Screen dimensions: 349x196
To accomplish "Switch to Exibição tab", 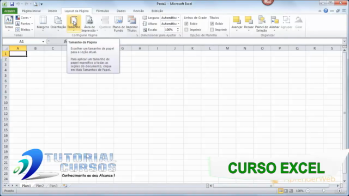I will click(157, 11).
